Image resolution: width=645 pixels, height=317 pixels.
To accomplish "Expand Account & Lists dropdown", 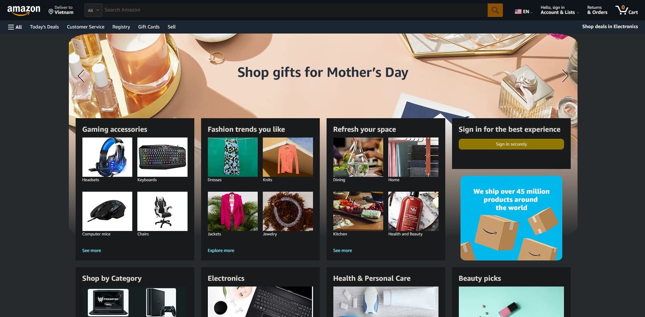I will tap(560, 10).
